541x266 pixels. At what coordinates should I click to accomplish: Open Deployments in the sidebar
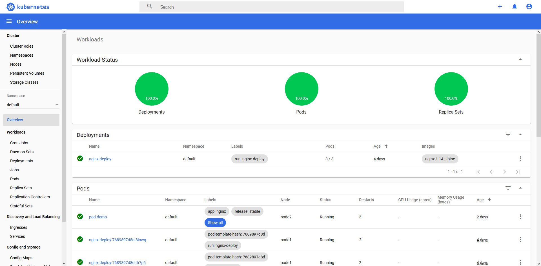point(22,161)
